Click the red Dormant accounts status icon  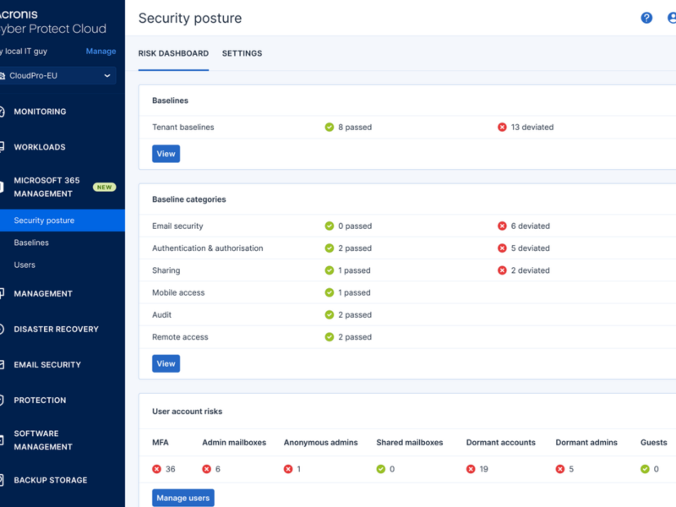pyautogui.click(x=471, y=469)
